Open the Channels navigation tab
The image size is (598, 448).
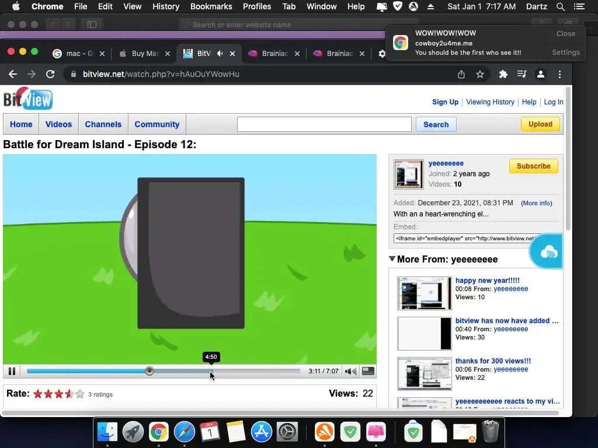103,124
